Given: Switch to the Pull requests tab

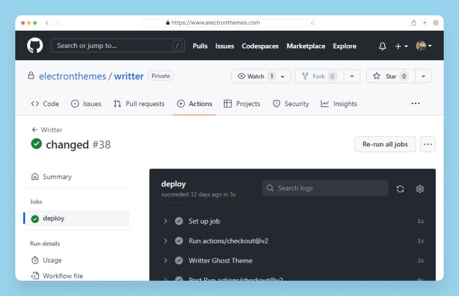Looking at the screenshot, I should [x=139, y=104].
